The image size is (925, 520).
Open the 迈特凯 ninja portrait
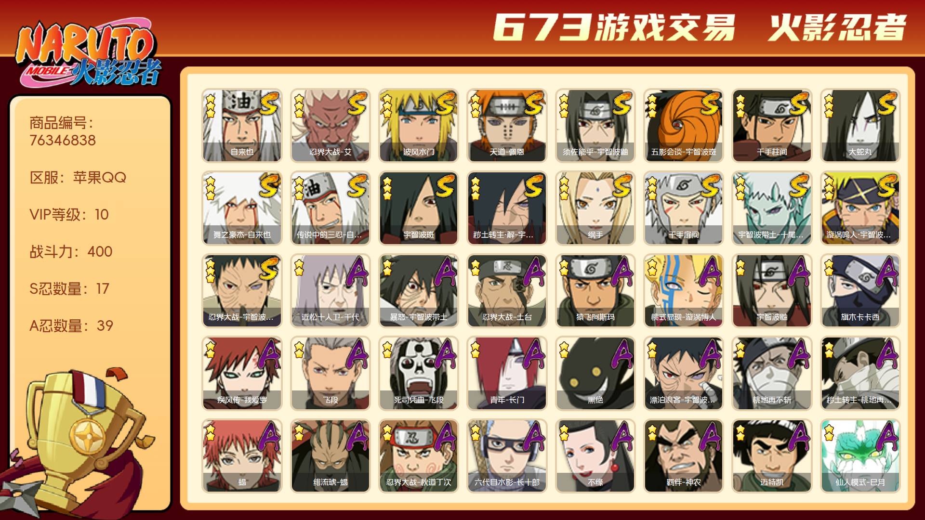[772, 456]
